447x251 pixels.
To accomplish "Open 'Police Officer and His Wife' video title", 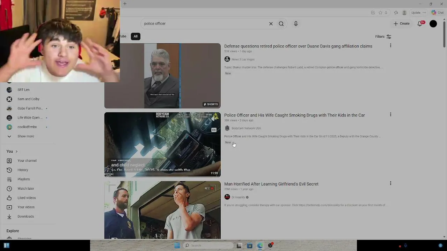I will [294, 115].
